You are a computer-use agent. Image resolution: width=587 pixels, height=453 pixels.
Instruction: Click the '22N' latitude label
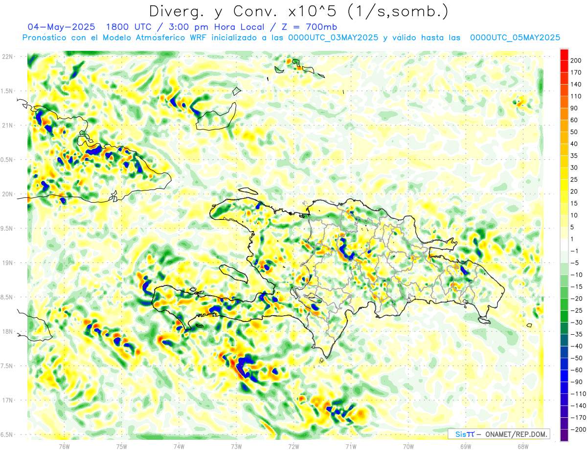coord(7,57)
